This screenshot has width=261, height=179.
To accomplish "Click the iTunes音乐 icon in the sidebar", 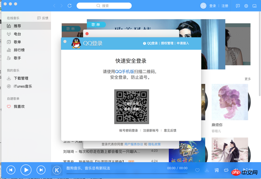I will (9, 86).
